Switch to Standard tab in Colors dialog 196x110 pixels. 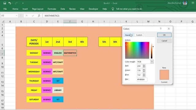pyautogui.click(x=129, y=35)
